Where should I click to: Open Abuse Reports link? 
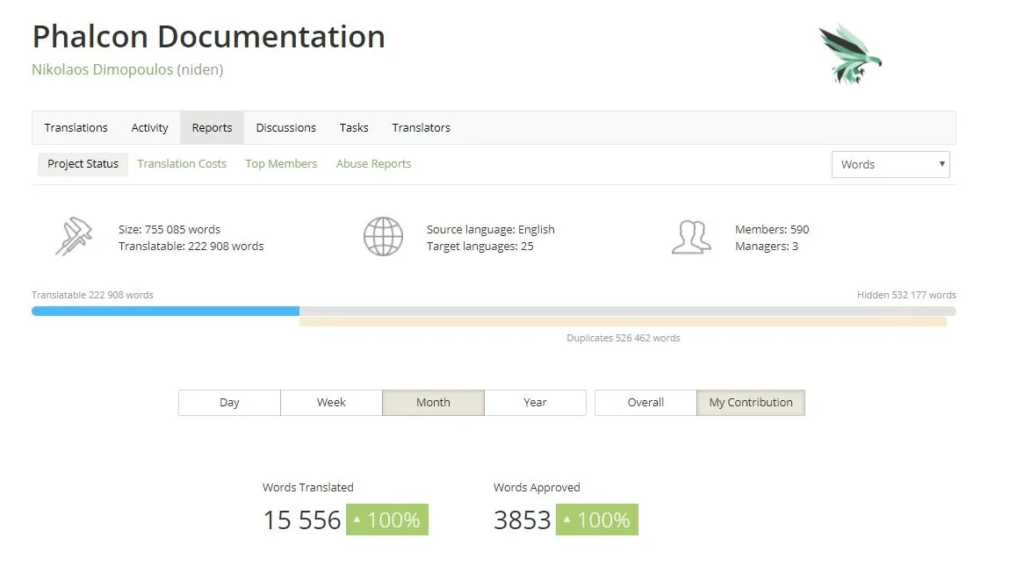pos(373,164)
